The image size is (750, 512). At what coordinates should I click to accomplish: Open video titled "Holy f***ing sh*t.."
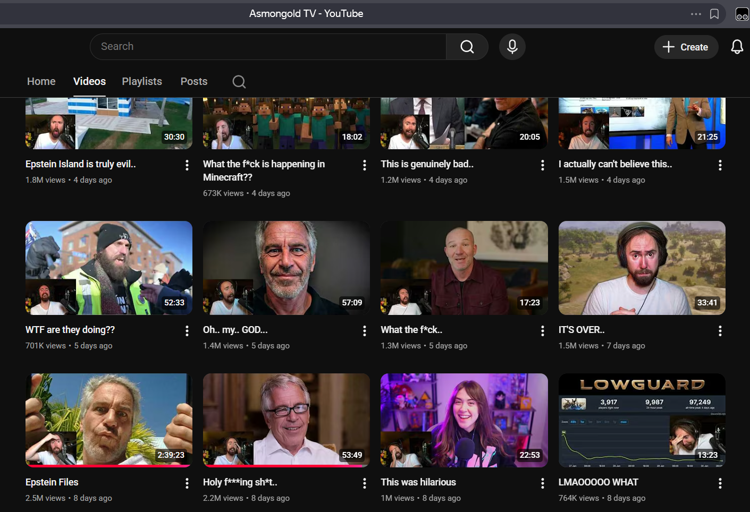tap(240, 482)
